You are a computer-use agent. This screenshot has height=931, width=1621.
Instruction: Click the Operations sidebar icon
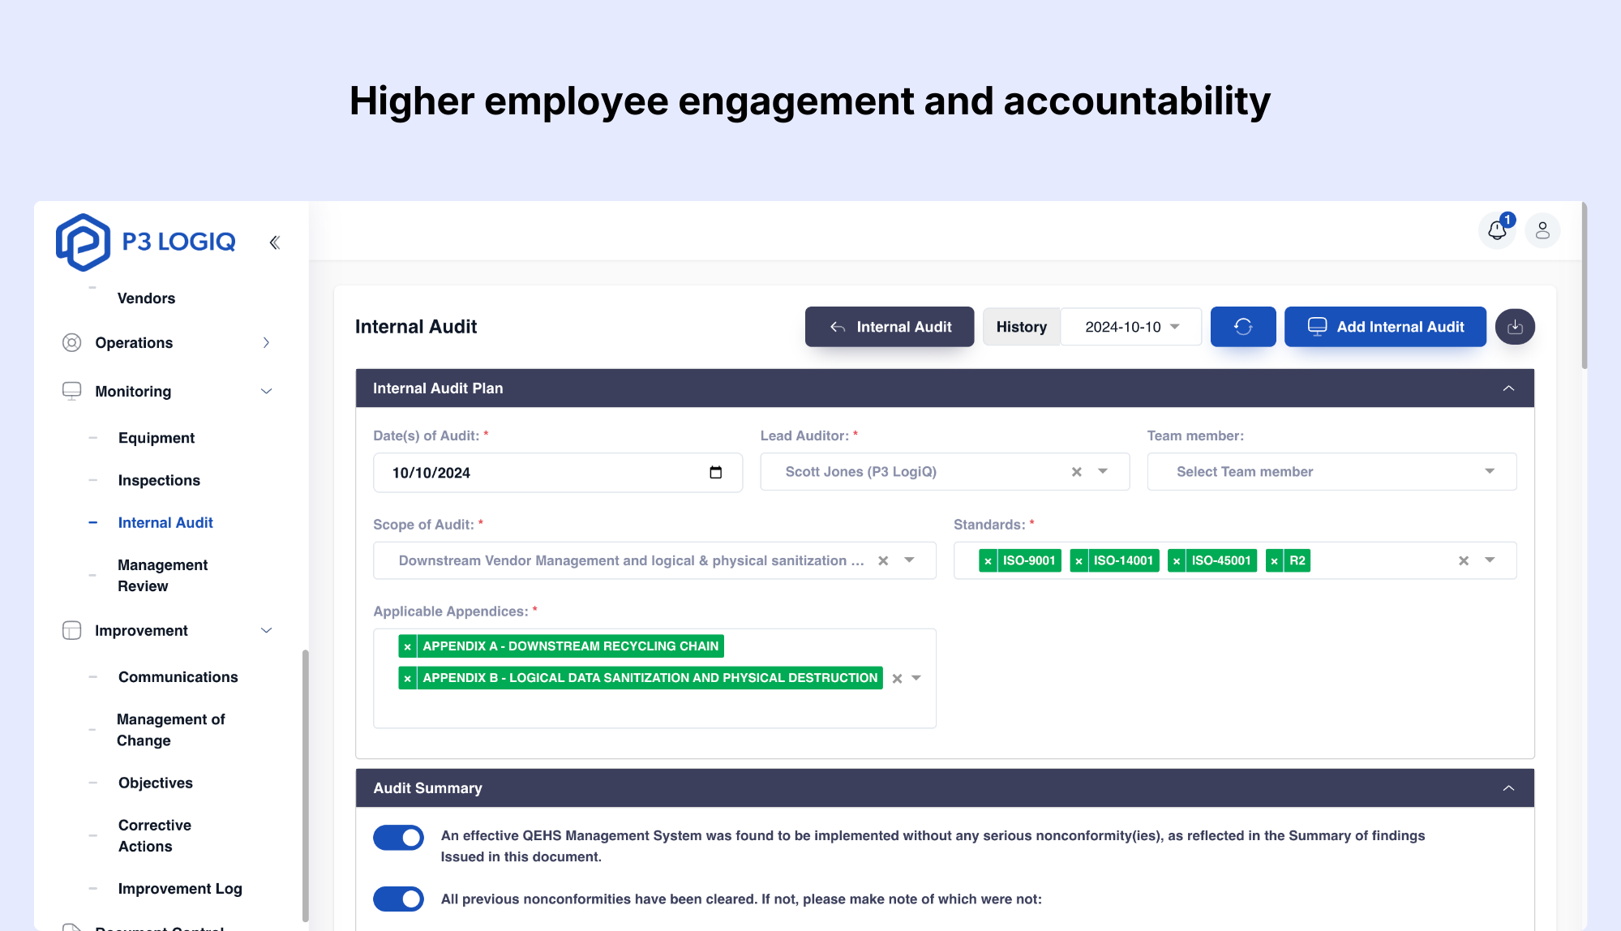[72, 343]
